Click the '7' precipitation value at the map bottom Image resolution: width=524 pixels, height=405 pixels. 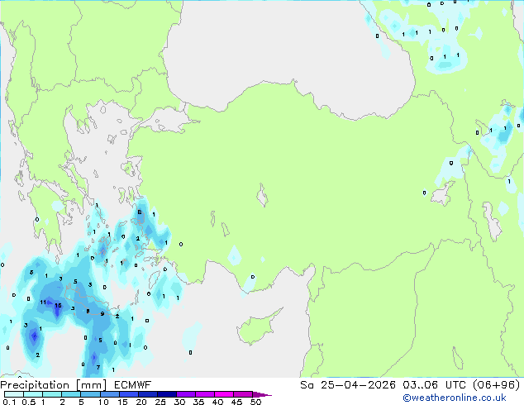98,367
